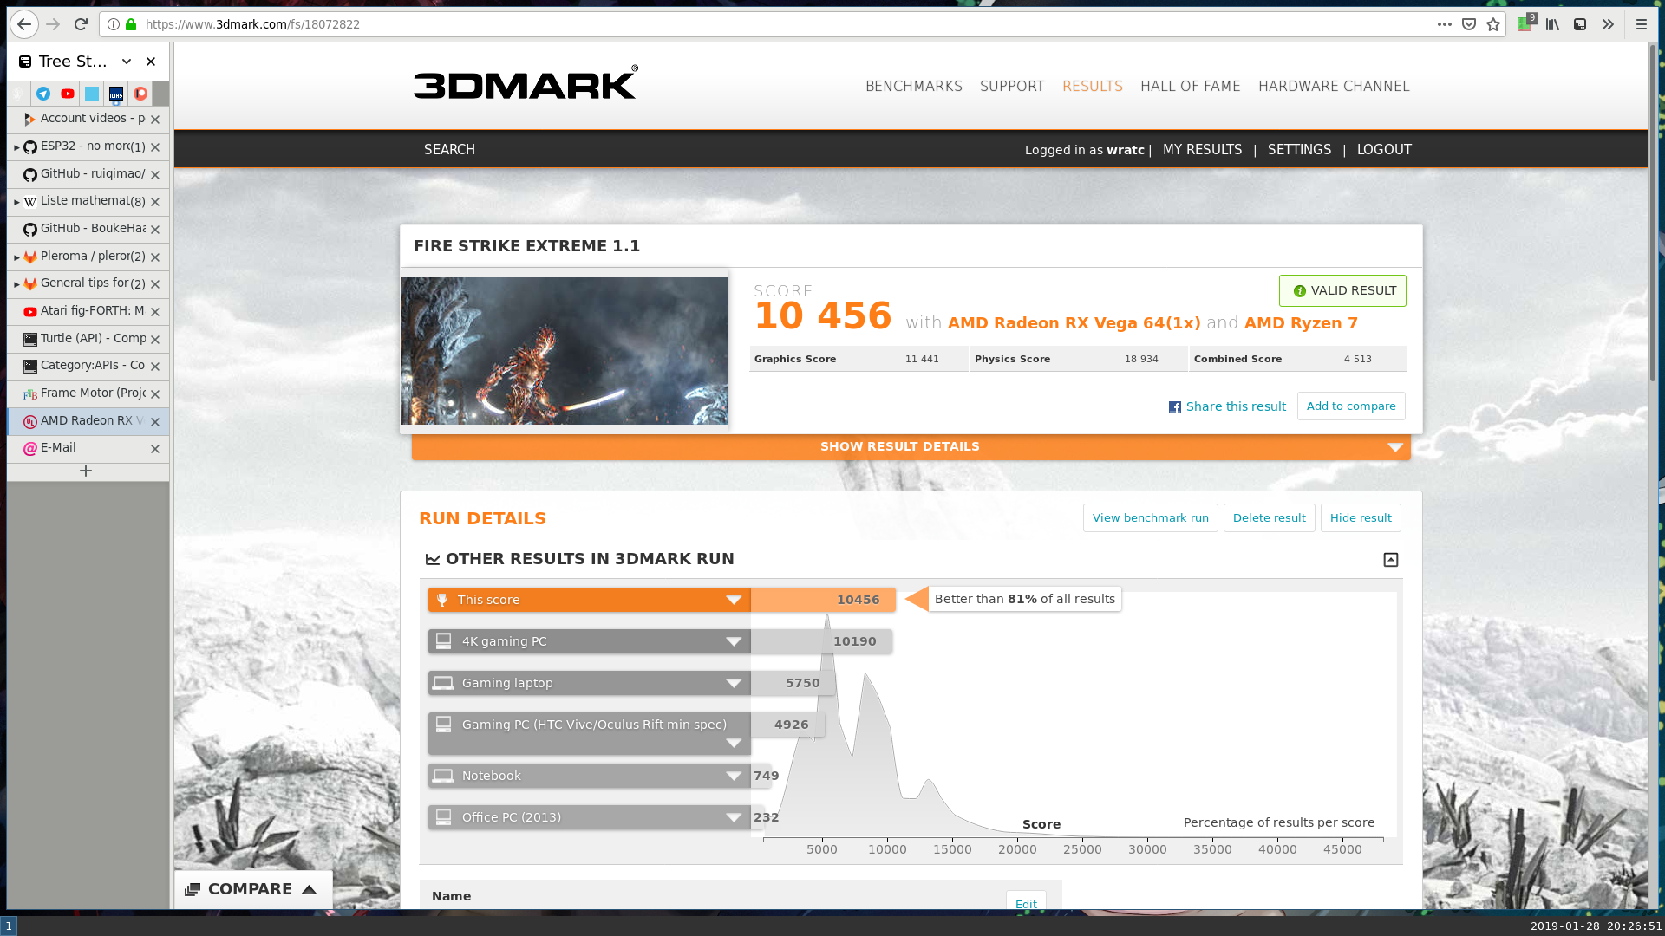Open Benchmarks menu item

click(x=913, y=87)
